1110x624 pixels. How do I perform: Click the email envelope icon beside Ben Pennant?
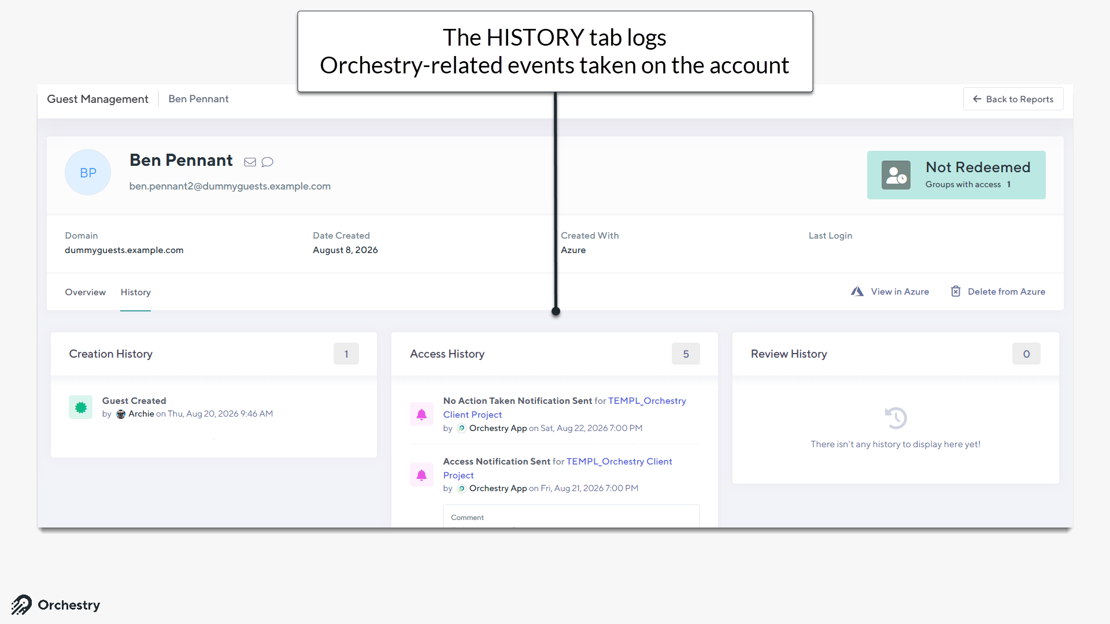[x=250, y=162]
